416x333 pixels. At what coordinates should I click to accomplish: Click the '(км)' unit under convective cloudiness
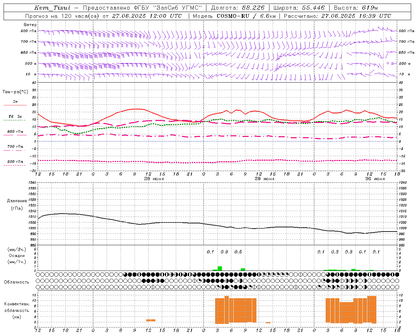(x=17, y=317)
